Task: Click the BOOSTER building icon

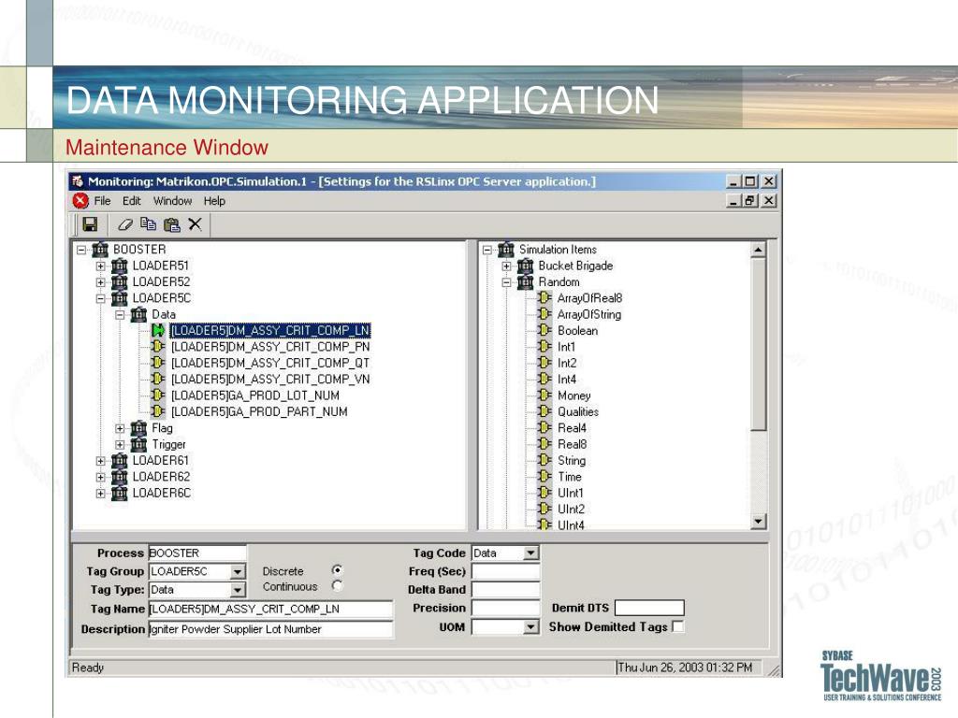Action: [x=100, y=249]
